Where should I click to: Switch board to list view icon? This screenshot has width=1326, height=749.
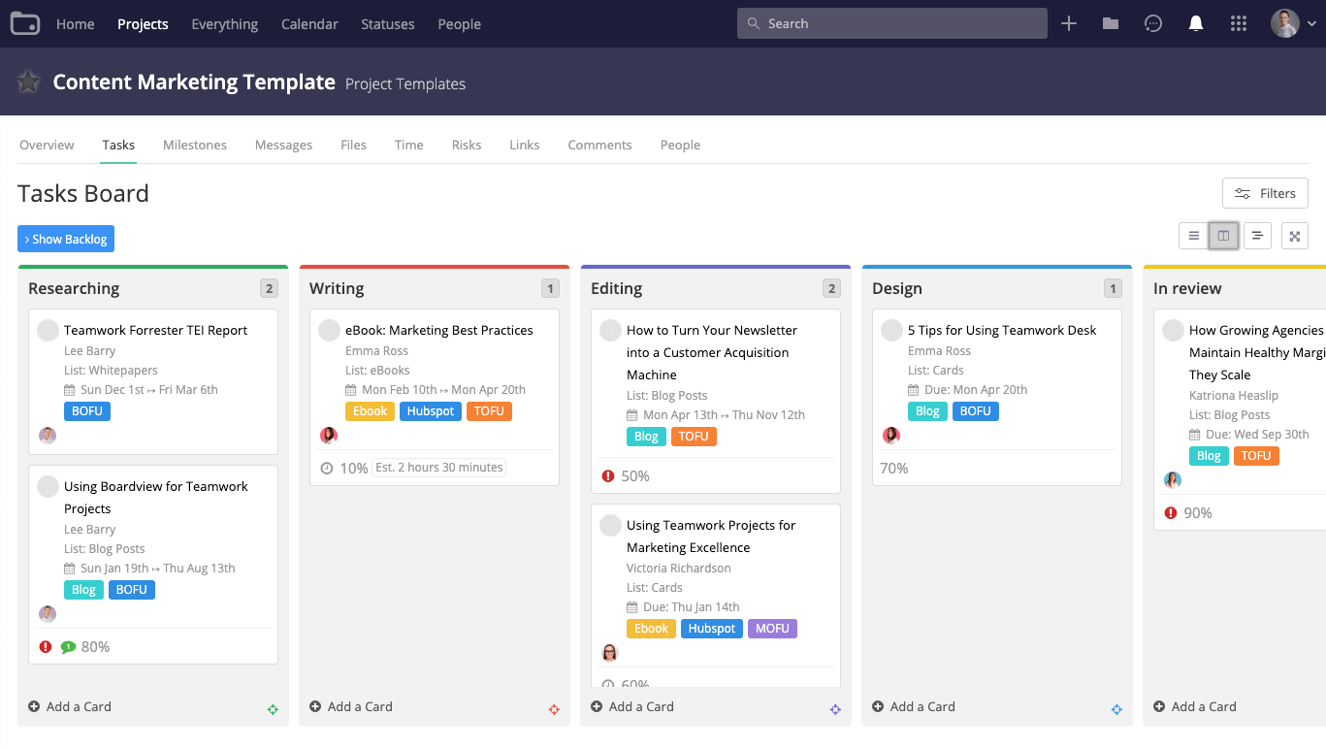(x=1192, y=235)
